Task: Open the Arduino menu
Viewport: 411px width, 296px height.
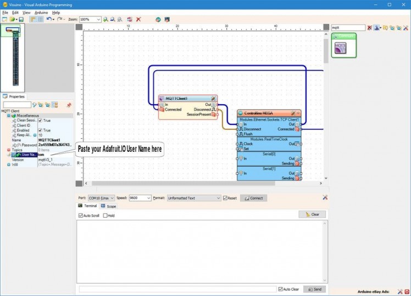Action: coord(41,12)
